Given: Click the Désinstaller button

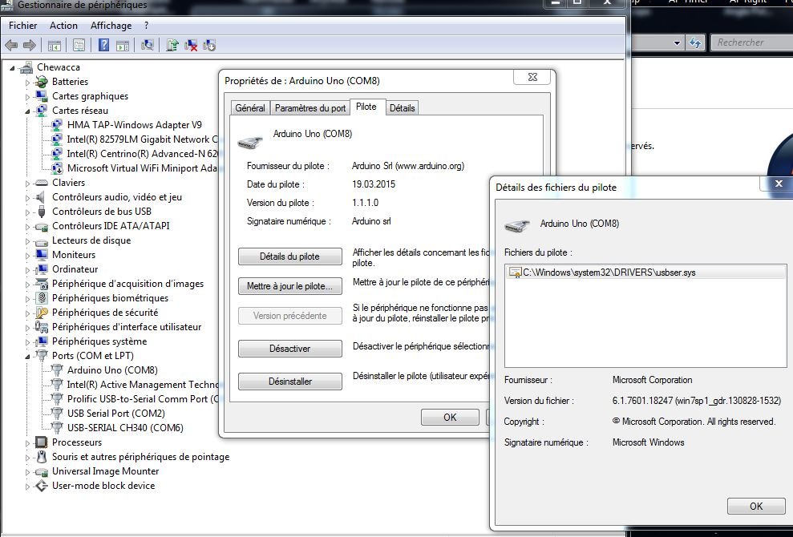Looking at the screenshot, I should pos(289,382).
